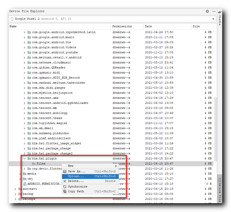Select the com.wm.dmall row
This screenshot has width=231, height=212.
[x=111, y=128]
